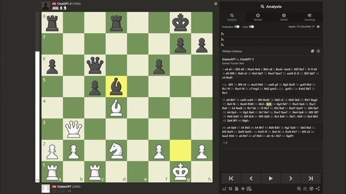Click the ChatGPT-3 player name

tap(64, 4)
